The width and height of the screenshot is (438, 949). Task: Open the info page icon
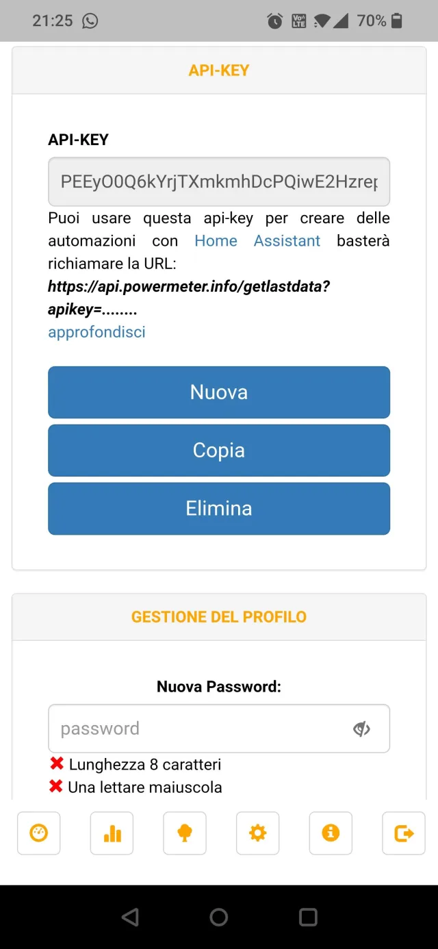coord(331,833)
